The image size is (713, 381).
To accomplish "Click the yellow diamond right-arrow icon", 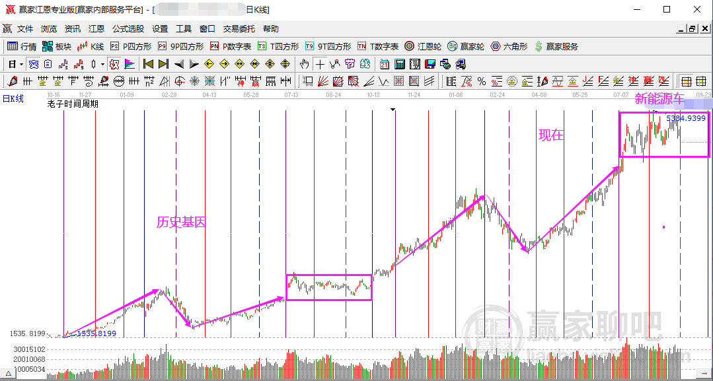I will tap(224, 64).
